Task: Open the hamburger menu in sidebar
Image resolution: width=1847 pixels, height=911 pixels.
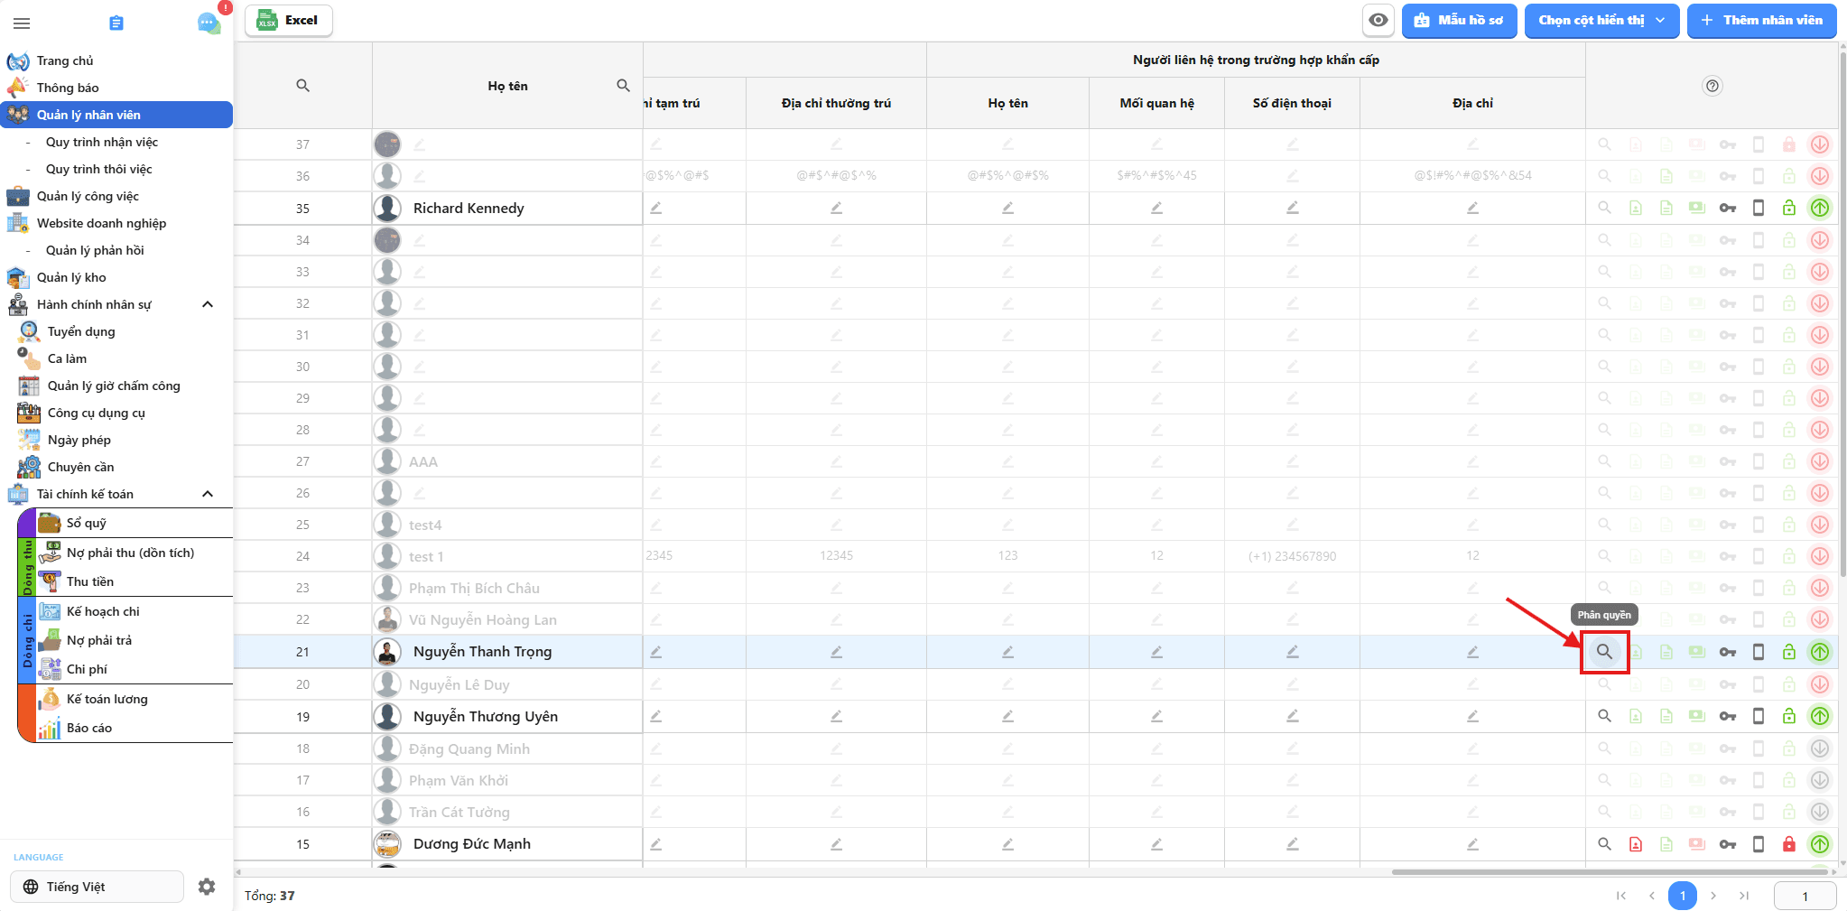Action: coord(23,23)
